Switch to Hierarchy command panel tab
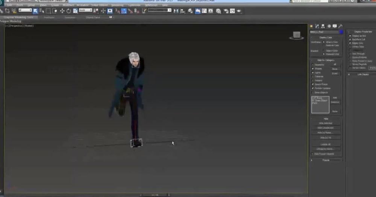 [x=323, y=26]
